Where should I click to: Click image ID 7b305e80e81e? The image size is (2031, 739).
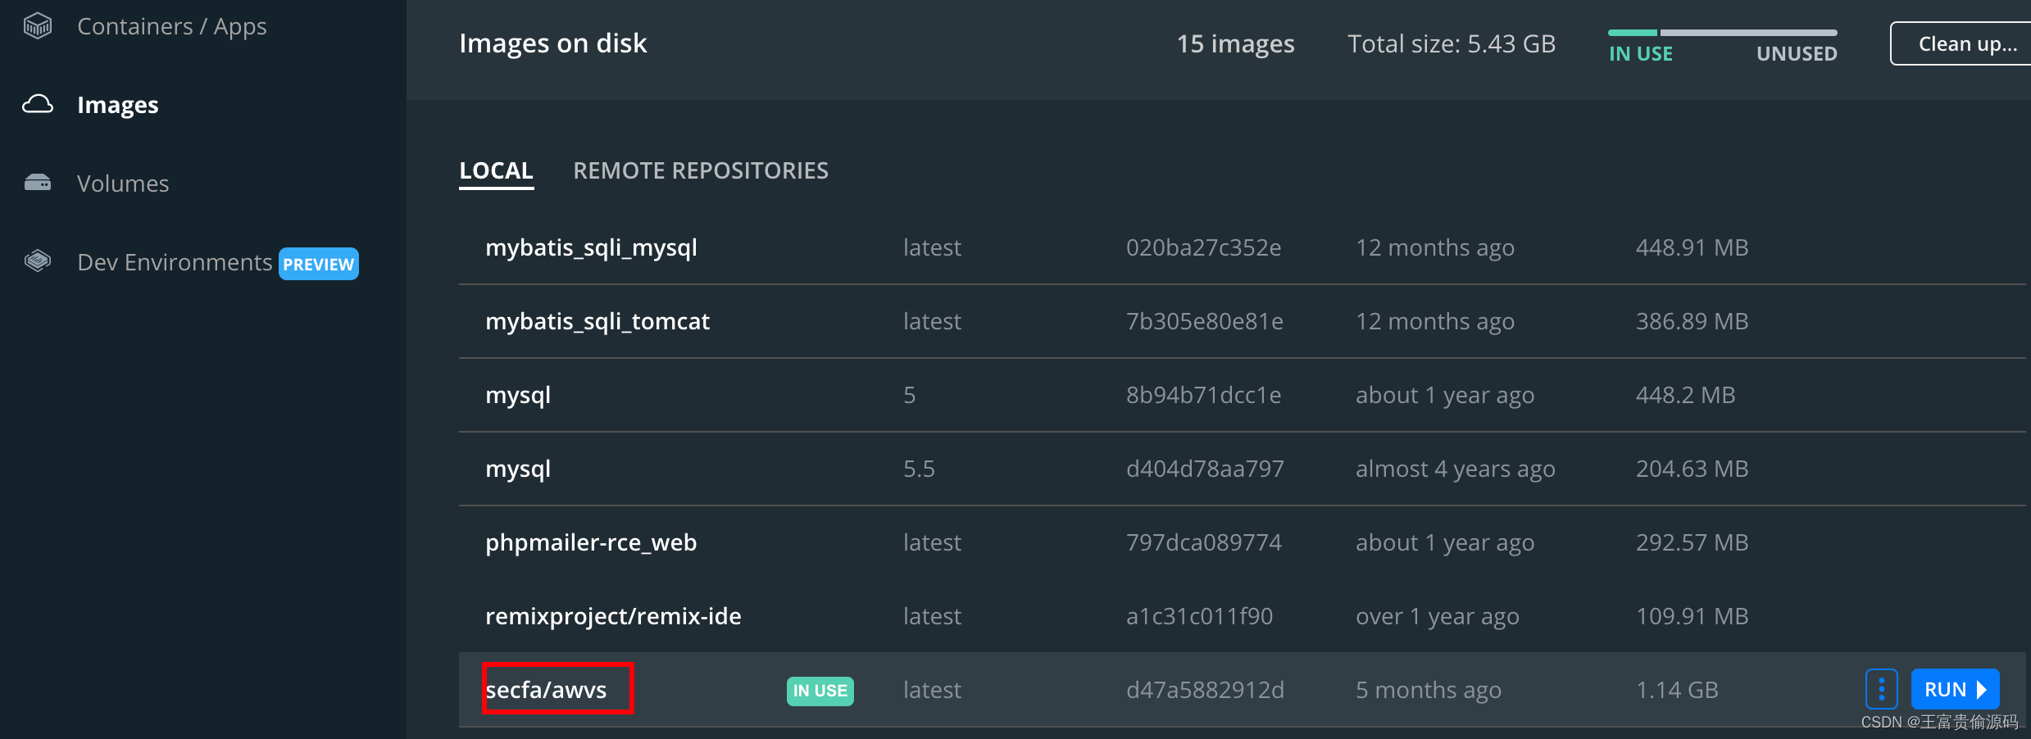[1204, 321]
